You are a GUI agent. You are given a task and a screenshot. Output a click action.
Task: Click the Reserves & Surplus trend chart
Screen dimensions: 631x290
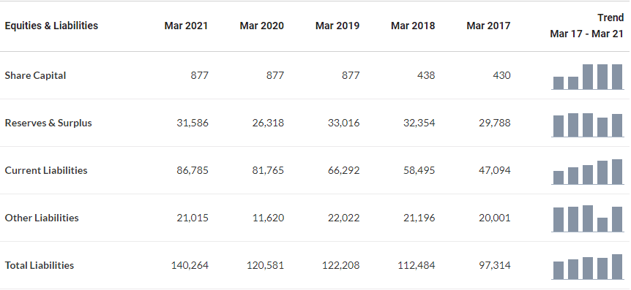(588, 125)
